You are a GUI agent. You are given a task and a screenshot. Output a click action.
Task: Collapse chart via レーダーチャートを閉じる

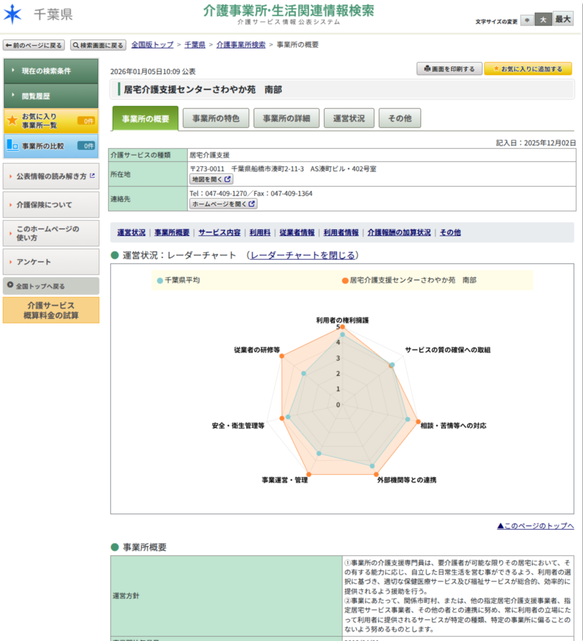pos(302,255)
